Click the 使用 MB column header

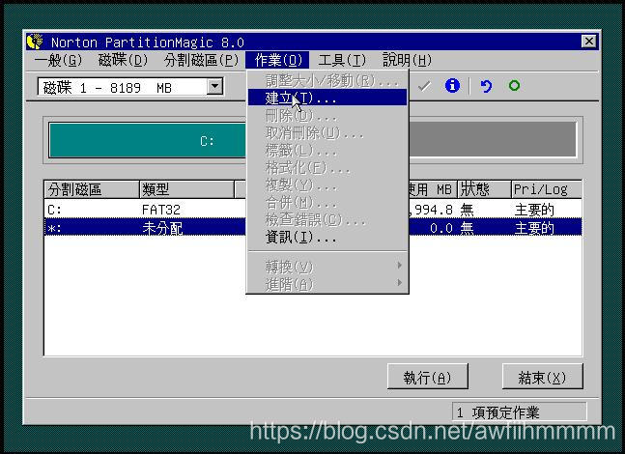pyautogui.click(x=432, y=189)
